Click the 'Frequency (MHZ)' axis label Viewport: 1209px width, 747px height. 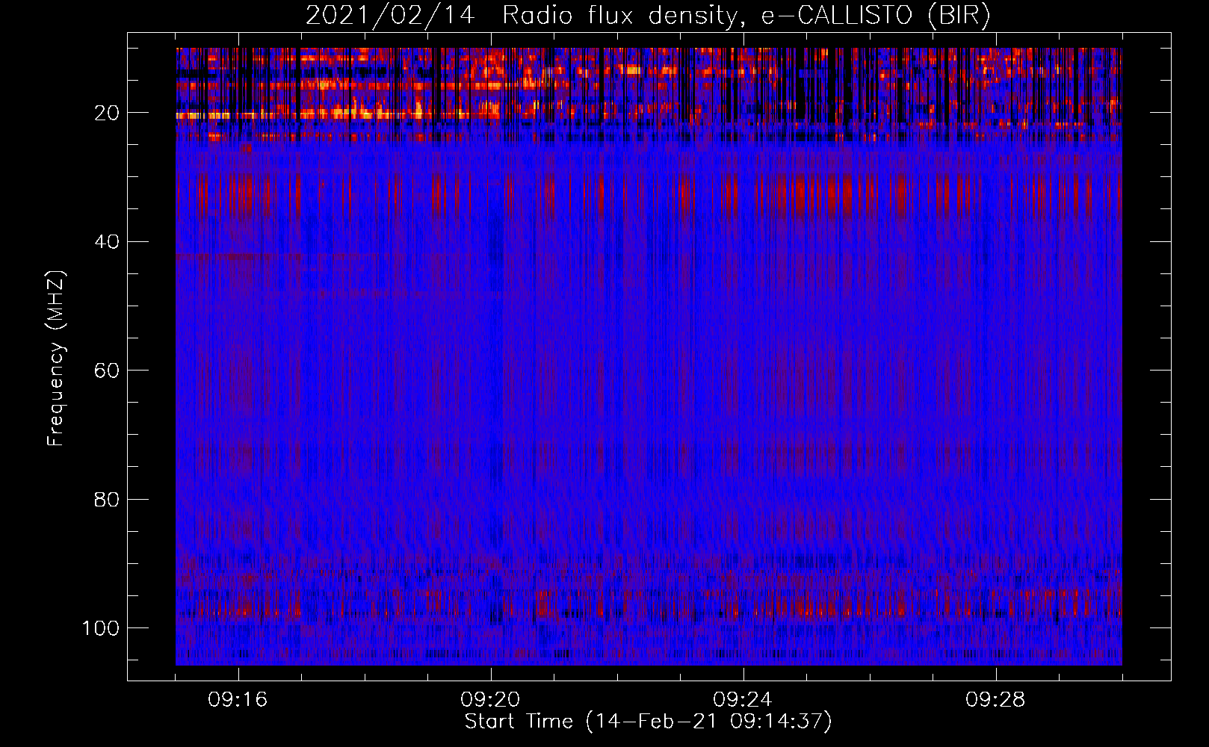click(x=56, y=359)
